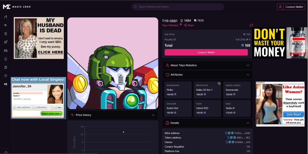Click the pink Connect Wallet button
This screenshot has width=308, height=154.
click(x=206, y=52)
